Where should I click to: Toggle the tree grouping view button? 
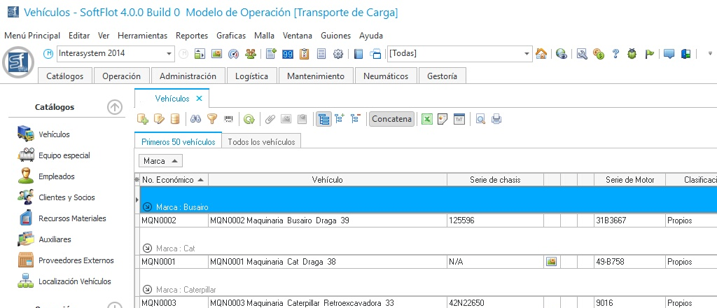tap(323, 119)
